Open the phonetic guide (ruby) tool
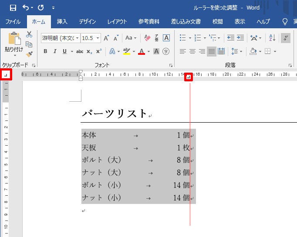Image resolution: width=297 pixels, height=237 pixels. pyautogui.click(x=156, y=38)
